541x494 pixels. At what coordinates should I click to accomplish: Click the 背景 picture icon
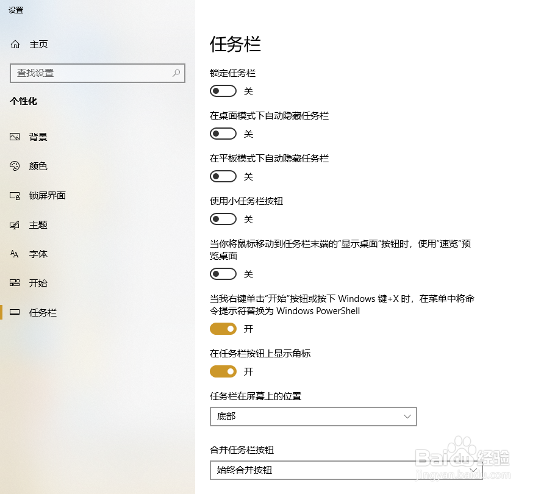pyautogui.click(x=15, y=137)
